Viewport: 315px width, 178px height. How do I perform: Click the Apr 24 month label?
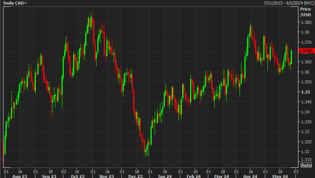click(x=250, y=176)
